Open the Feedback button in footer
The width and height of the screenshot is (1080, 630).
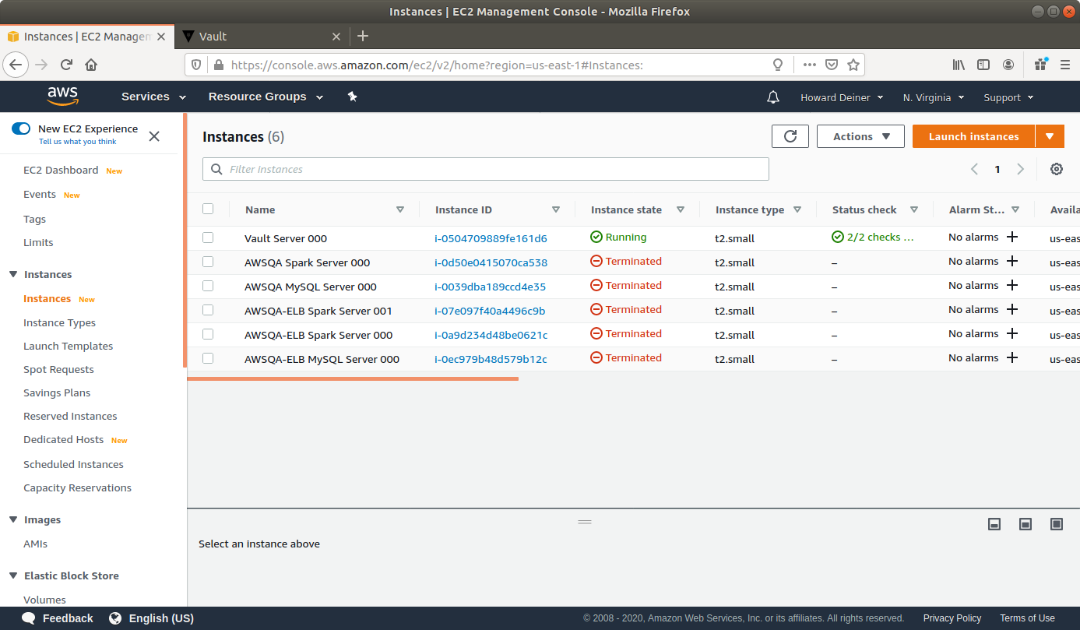[57, 618]
